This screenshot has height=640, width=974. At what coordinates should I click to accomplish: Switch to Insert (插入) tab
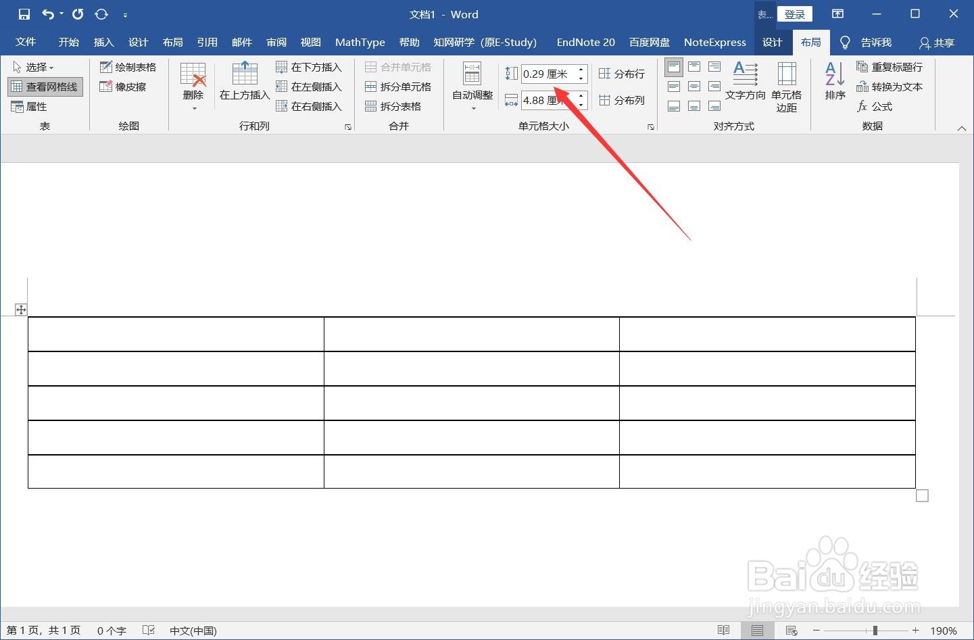[103, 42]
